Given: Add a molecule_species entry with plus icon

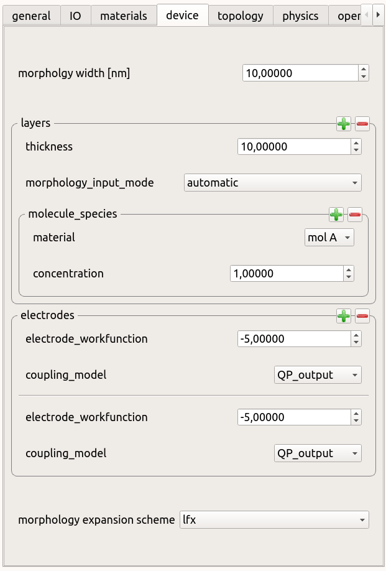Looking at the screenshot, I should [x=336, y=215].
